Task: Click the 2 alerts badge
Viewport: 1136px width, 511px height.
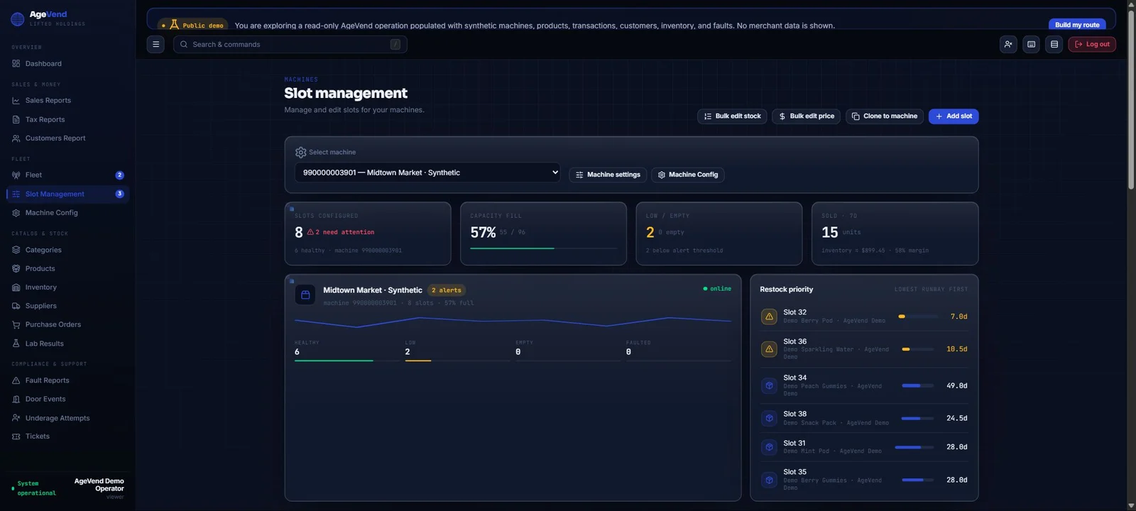Action: (x=447, y=290)
